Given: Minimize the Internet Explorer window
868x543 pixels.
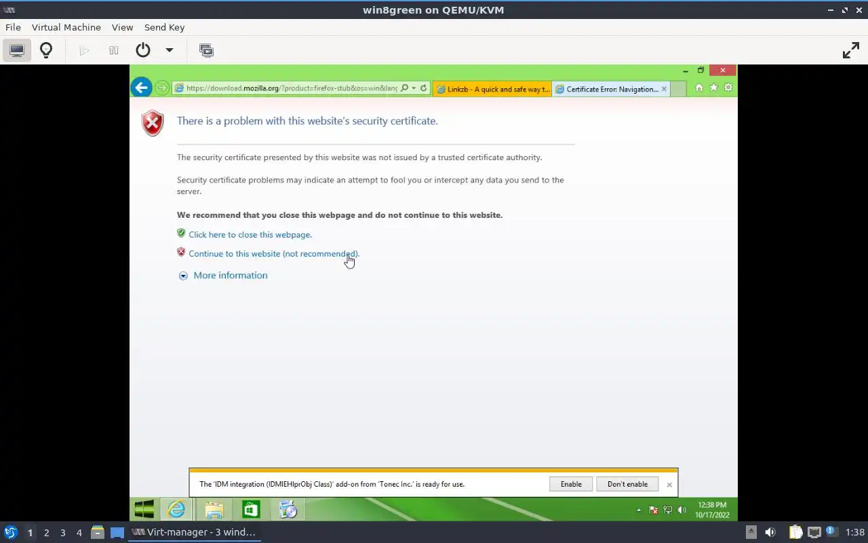Looking at the screenshot, I should [x=685, y=70].
